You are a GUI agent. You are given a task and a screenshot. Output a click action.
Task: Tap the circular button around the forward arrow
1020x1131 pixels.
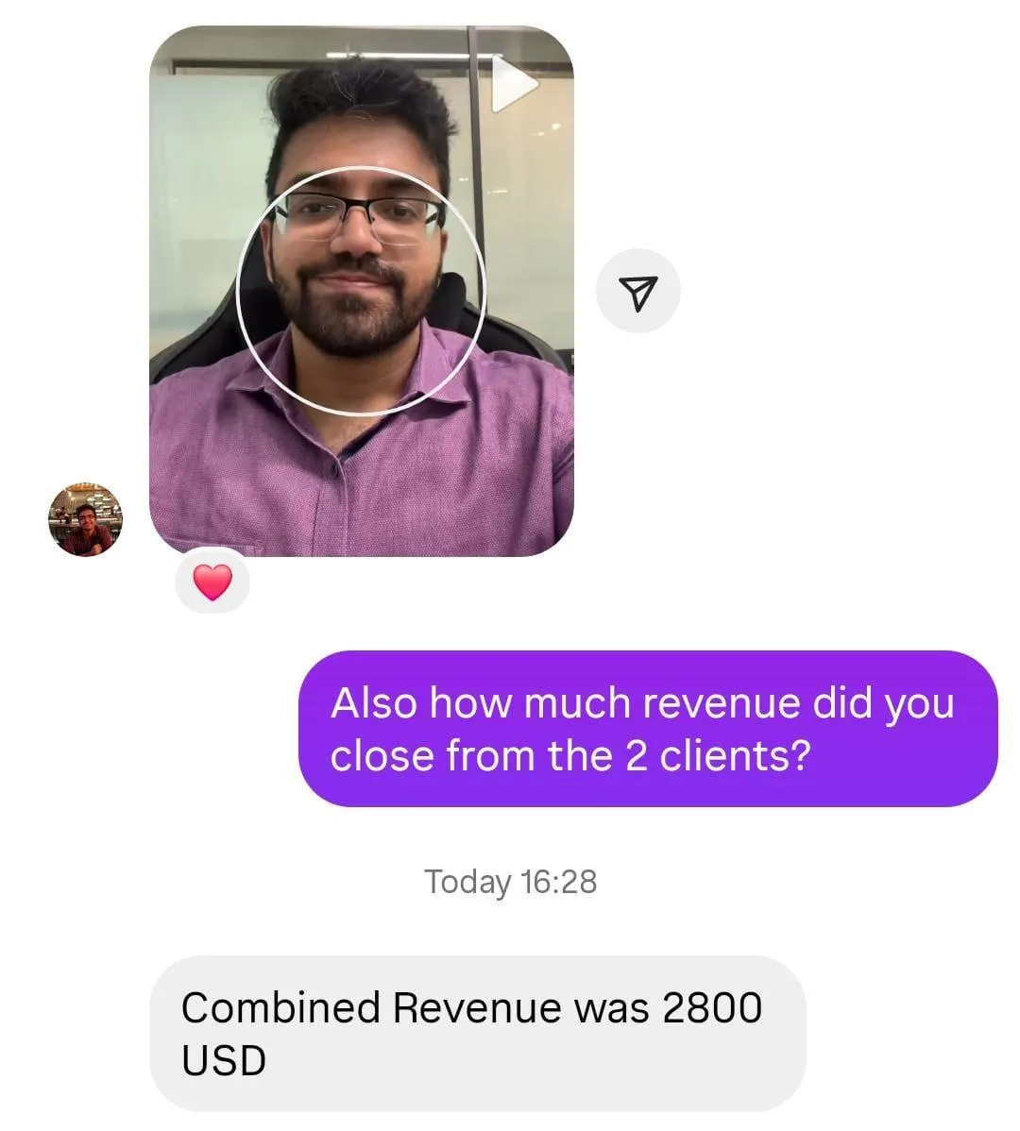(638, 291)
